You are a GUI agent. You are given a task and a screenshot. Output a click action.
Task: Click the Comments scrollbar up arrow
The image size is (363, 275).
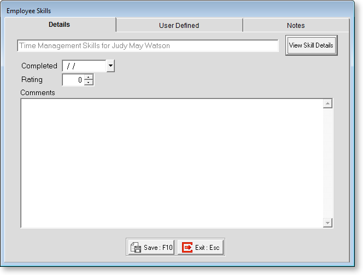[327, 104]
